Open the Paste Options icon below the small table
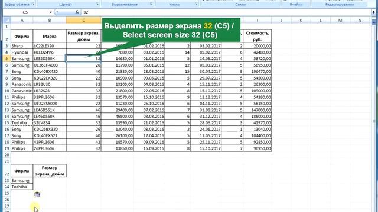The height and width of the screenshot is (212, 378). click(x=37, y=194)
